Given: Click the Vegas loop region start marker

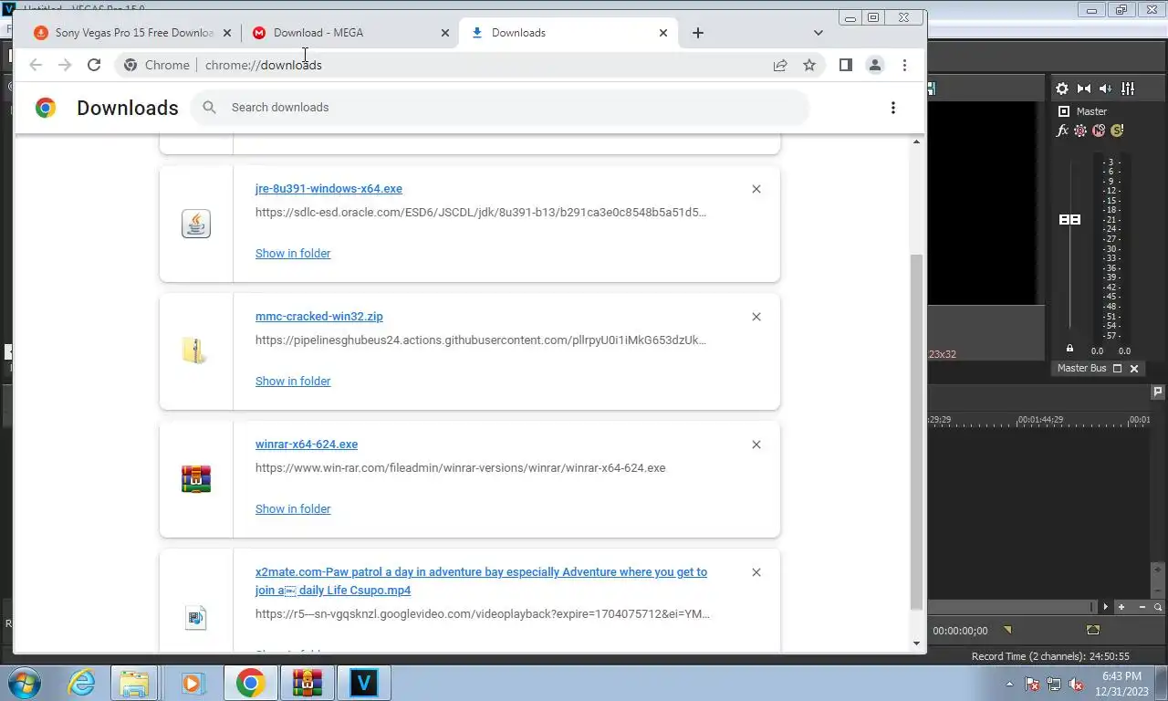Looking at the screenshot, I should click(x=1007, y=630).
